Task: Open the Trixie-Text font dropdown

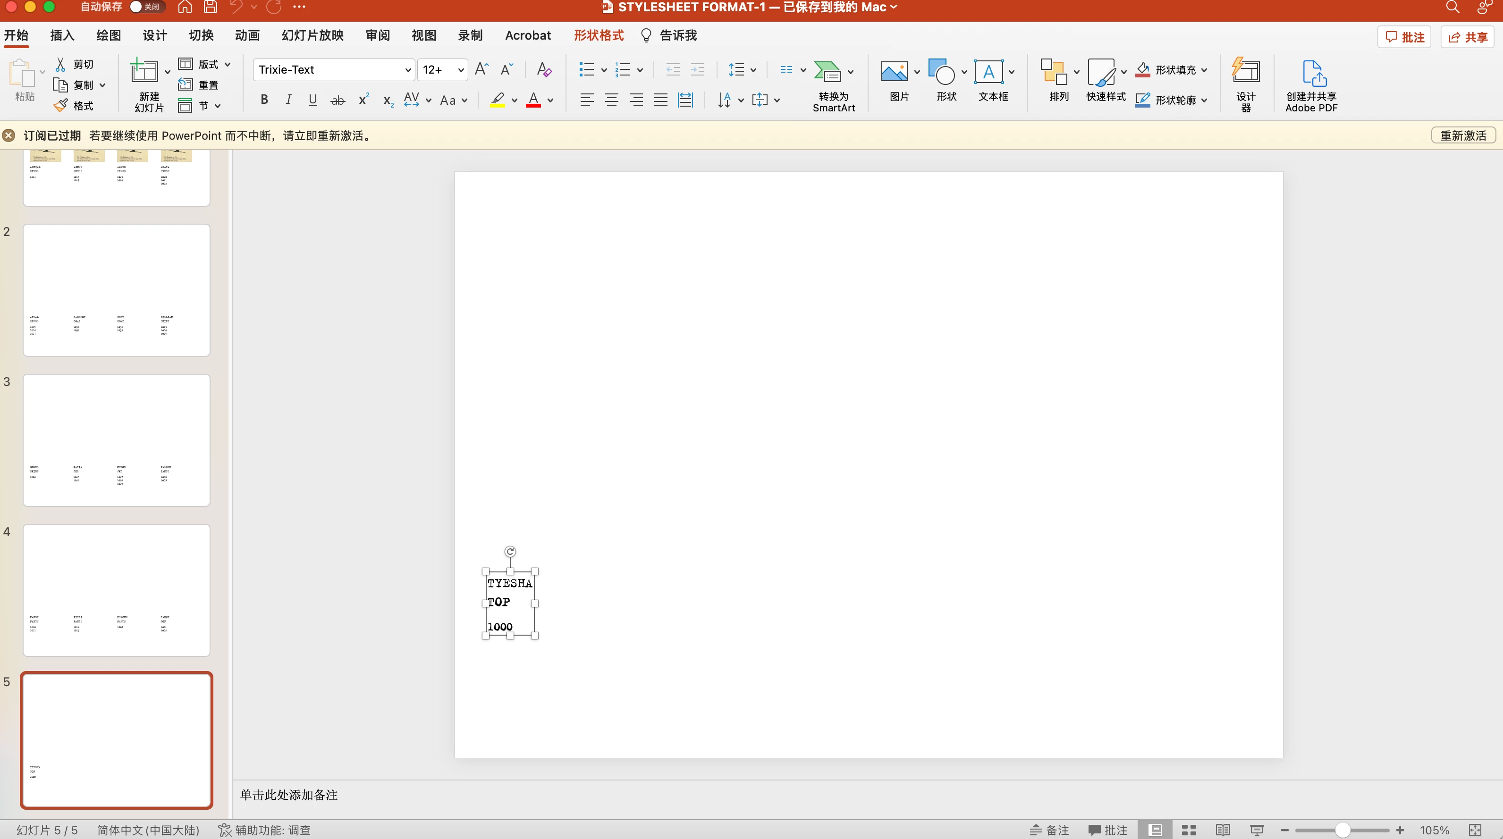Action: pos(408,70)
